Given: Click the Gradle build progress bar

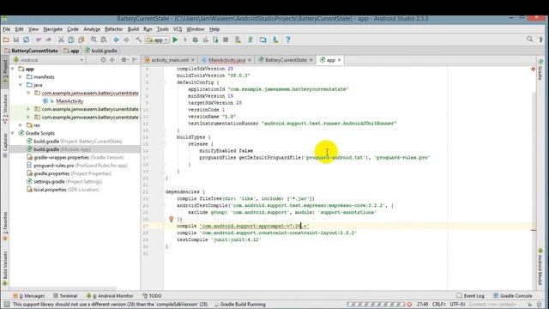Looking at the screenshot, I should [376, 305].
